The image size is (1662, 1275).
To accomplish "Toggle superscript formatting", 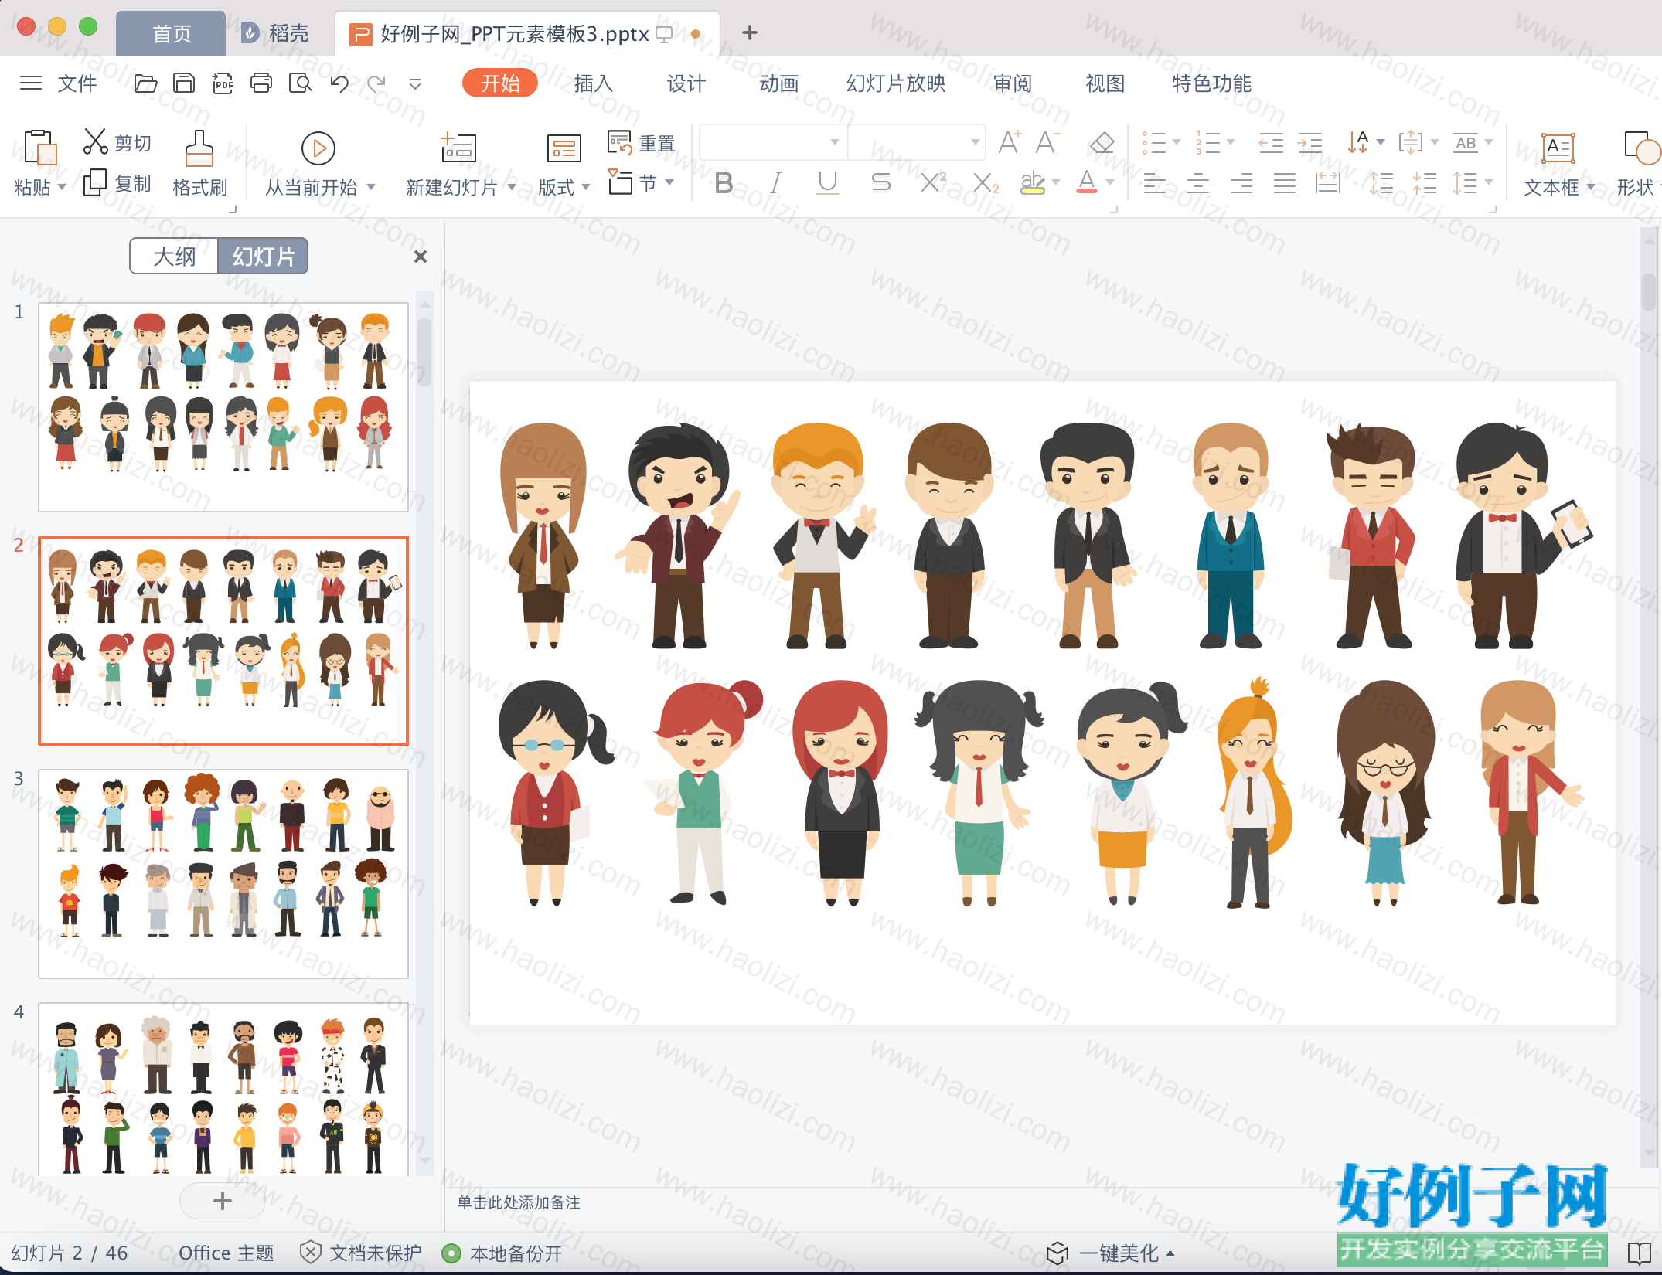I will tap(933, 182).
